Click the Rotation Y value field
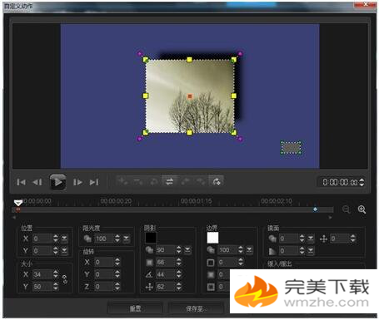This screenshot has width=379, height=320. click(104, 274)
